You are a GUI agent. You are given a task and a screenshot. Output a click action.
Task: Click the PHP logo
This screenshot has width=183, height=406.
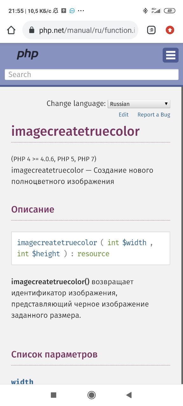27,54
